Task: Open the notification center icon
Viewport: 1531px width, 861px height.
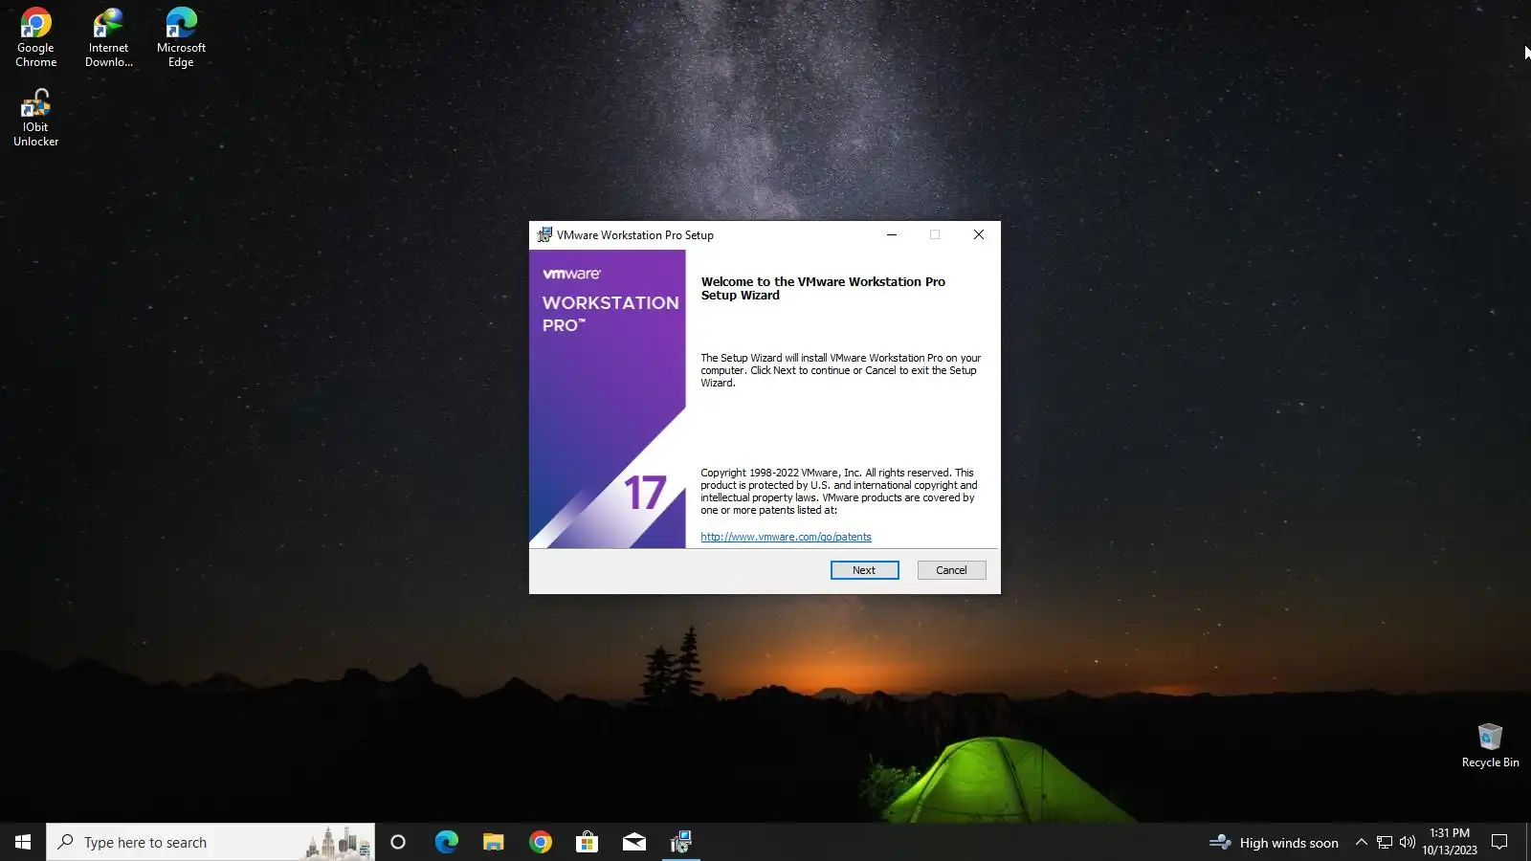Action: click(x=1499, y=843)
